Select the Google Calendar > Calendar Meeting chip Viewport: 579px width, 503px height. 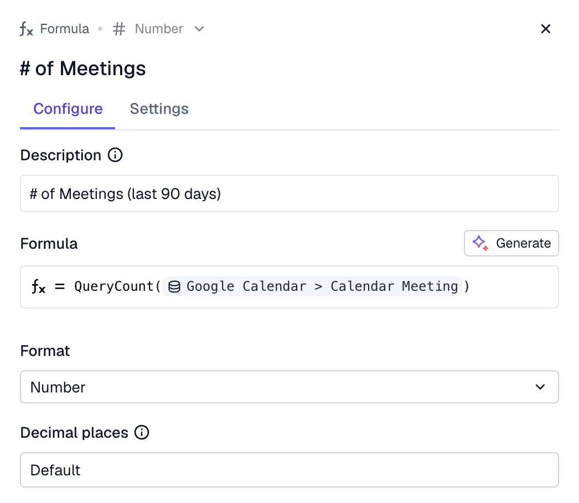[313, 286]
